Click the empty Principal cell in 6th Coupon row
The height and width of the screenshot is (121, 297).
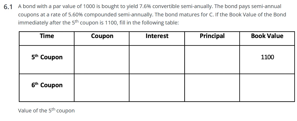(x=212, y=88)
